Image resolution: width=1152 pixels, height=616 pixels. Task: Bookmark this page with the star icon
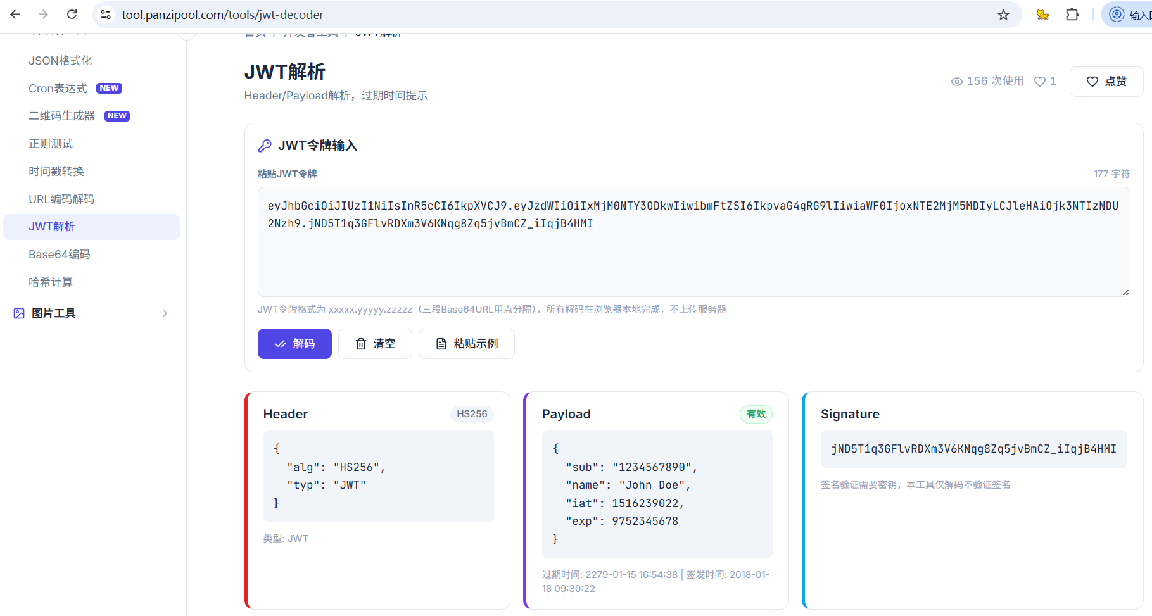point(1003,15)
